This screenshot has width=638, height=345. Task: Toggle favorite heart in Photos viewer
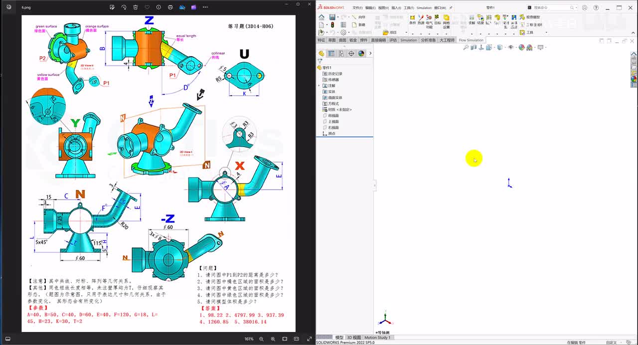147,7
